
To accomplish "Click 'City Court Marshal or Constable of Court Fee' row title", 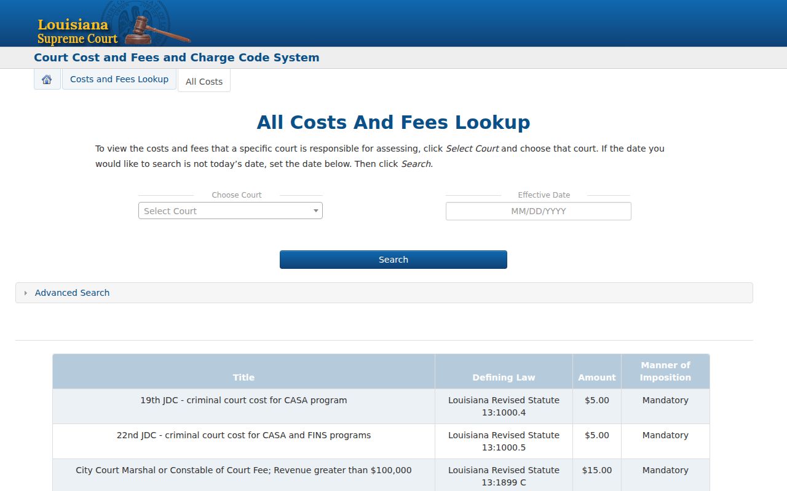I will point(243,470).
